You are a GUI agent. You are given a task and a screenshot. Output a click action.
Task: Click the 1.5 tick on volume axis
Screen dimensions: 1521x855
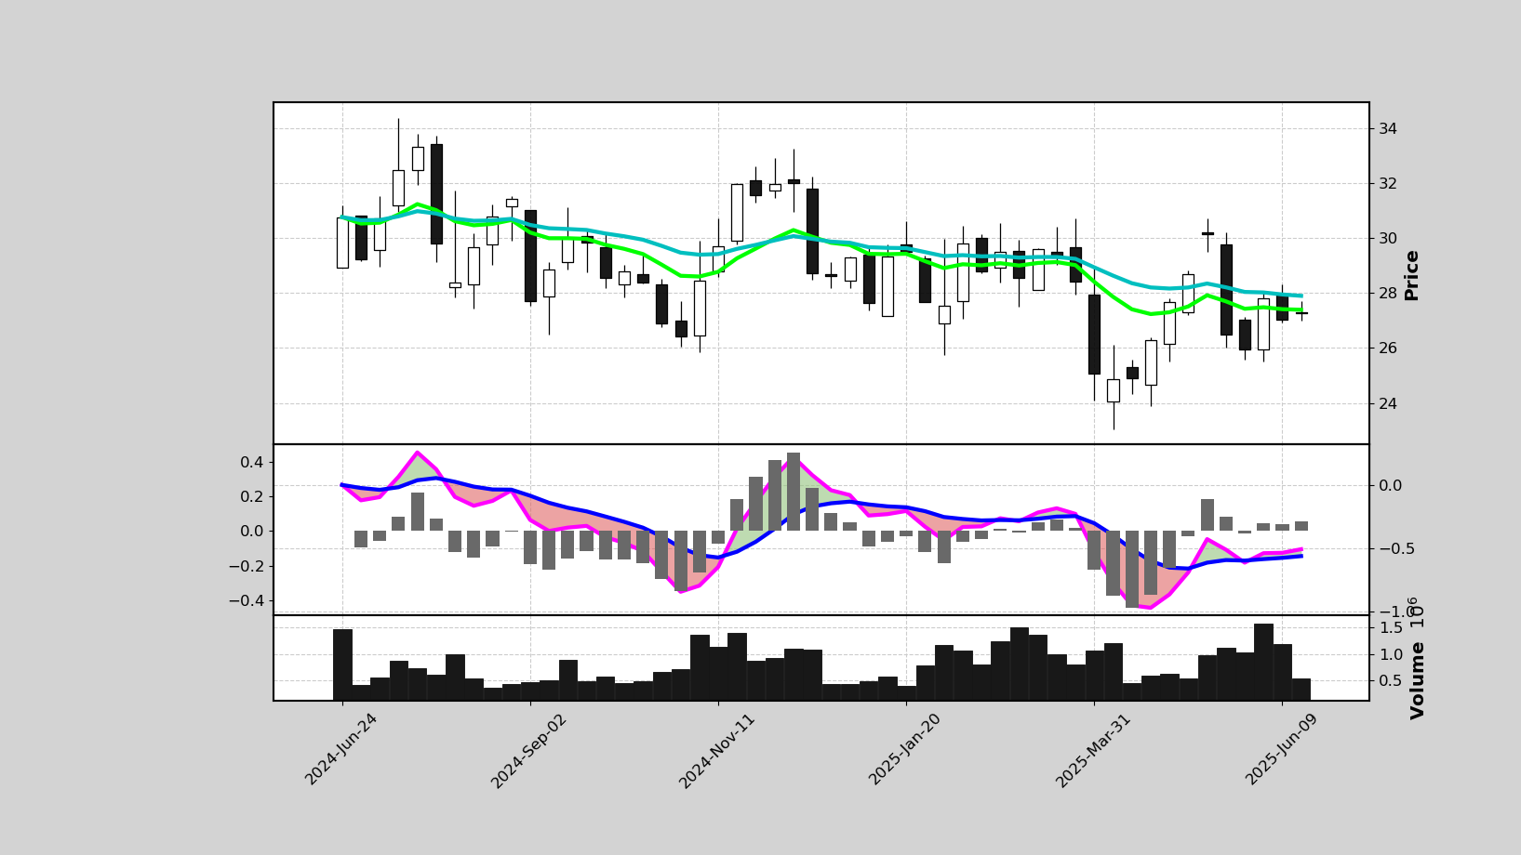(x=1390, y=628)
